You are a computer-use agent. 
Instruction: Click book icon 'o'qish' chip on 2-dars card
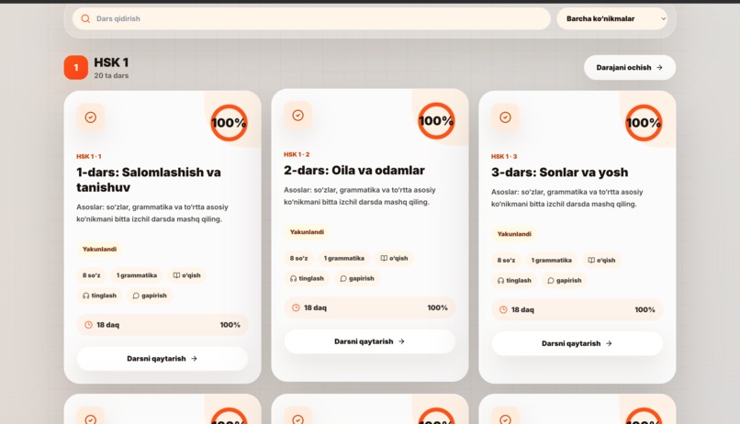(394, 259)
